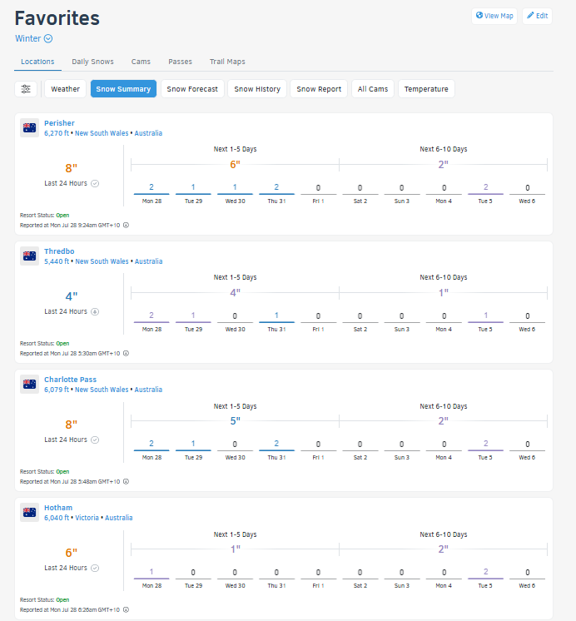The width and height of the screenshot is (576, 621).
Task: Open the Hotham resort link
Action: pyautogui.click(x=58, y=508)
